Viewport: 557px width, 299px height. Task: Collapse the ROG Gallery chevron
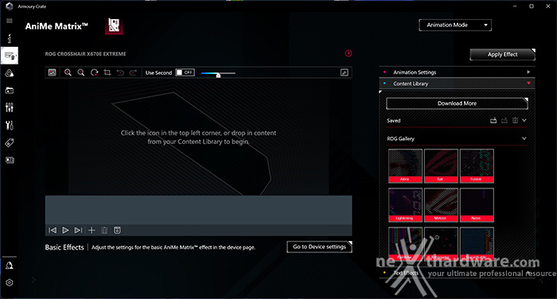point(524,138)
